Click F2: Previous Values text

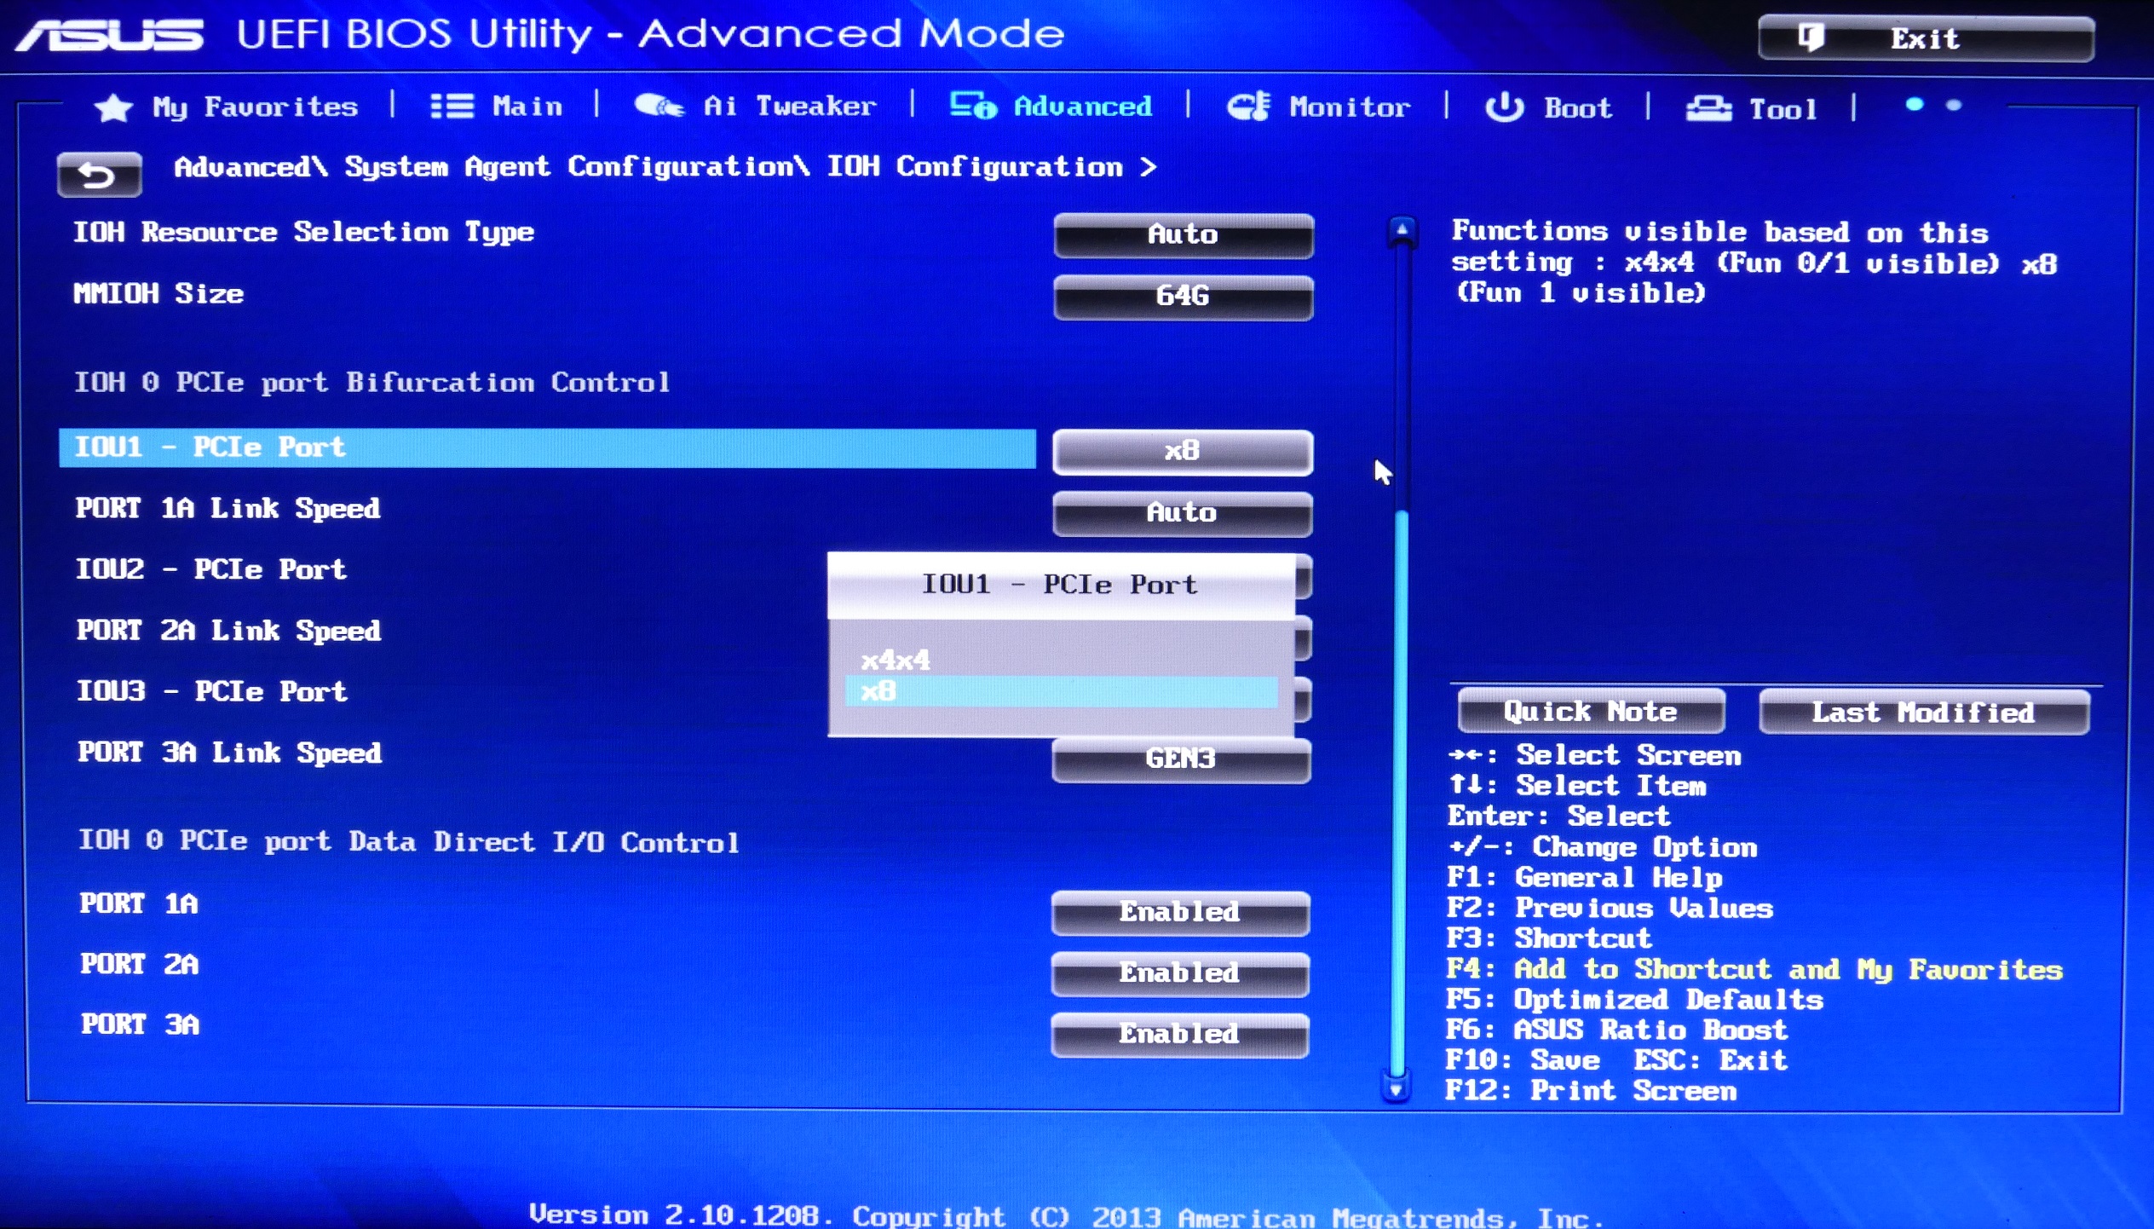point(1610,909)
